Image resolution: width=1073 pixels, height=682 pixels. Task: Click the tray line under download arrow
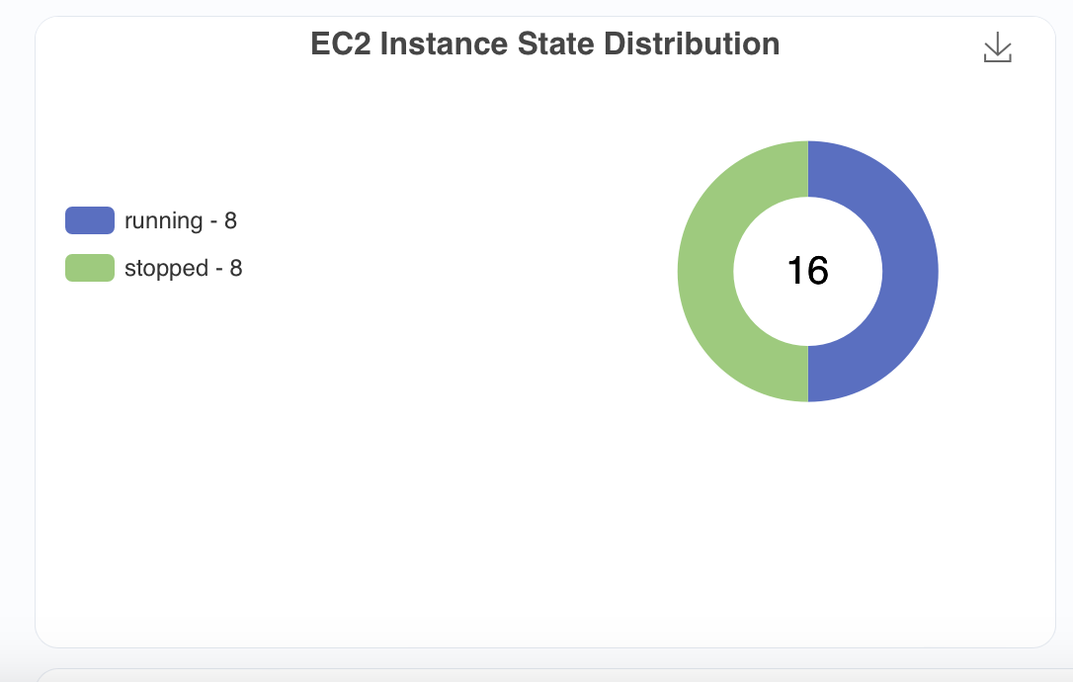(x=998, y=60)
